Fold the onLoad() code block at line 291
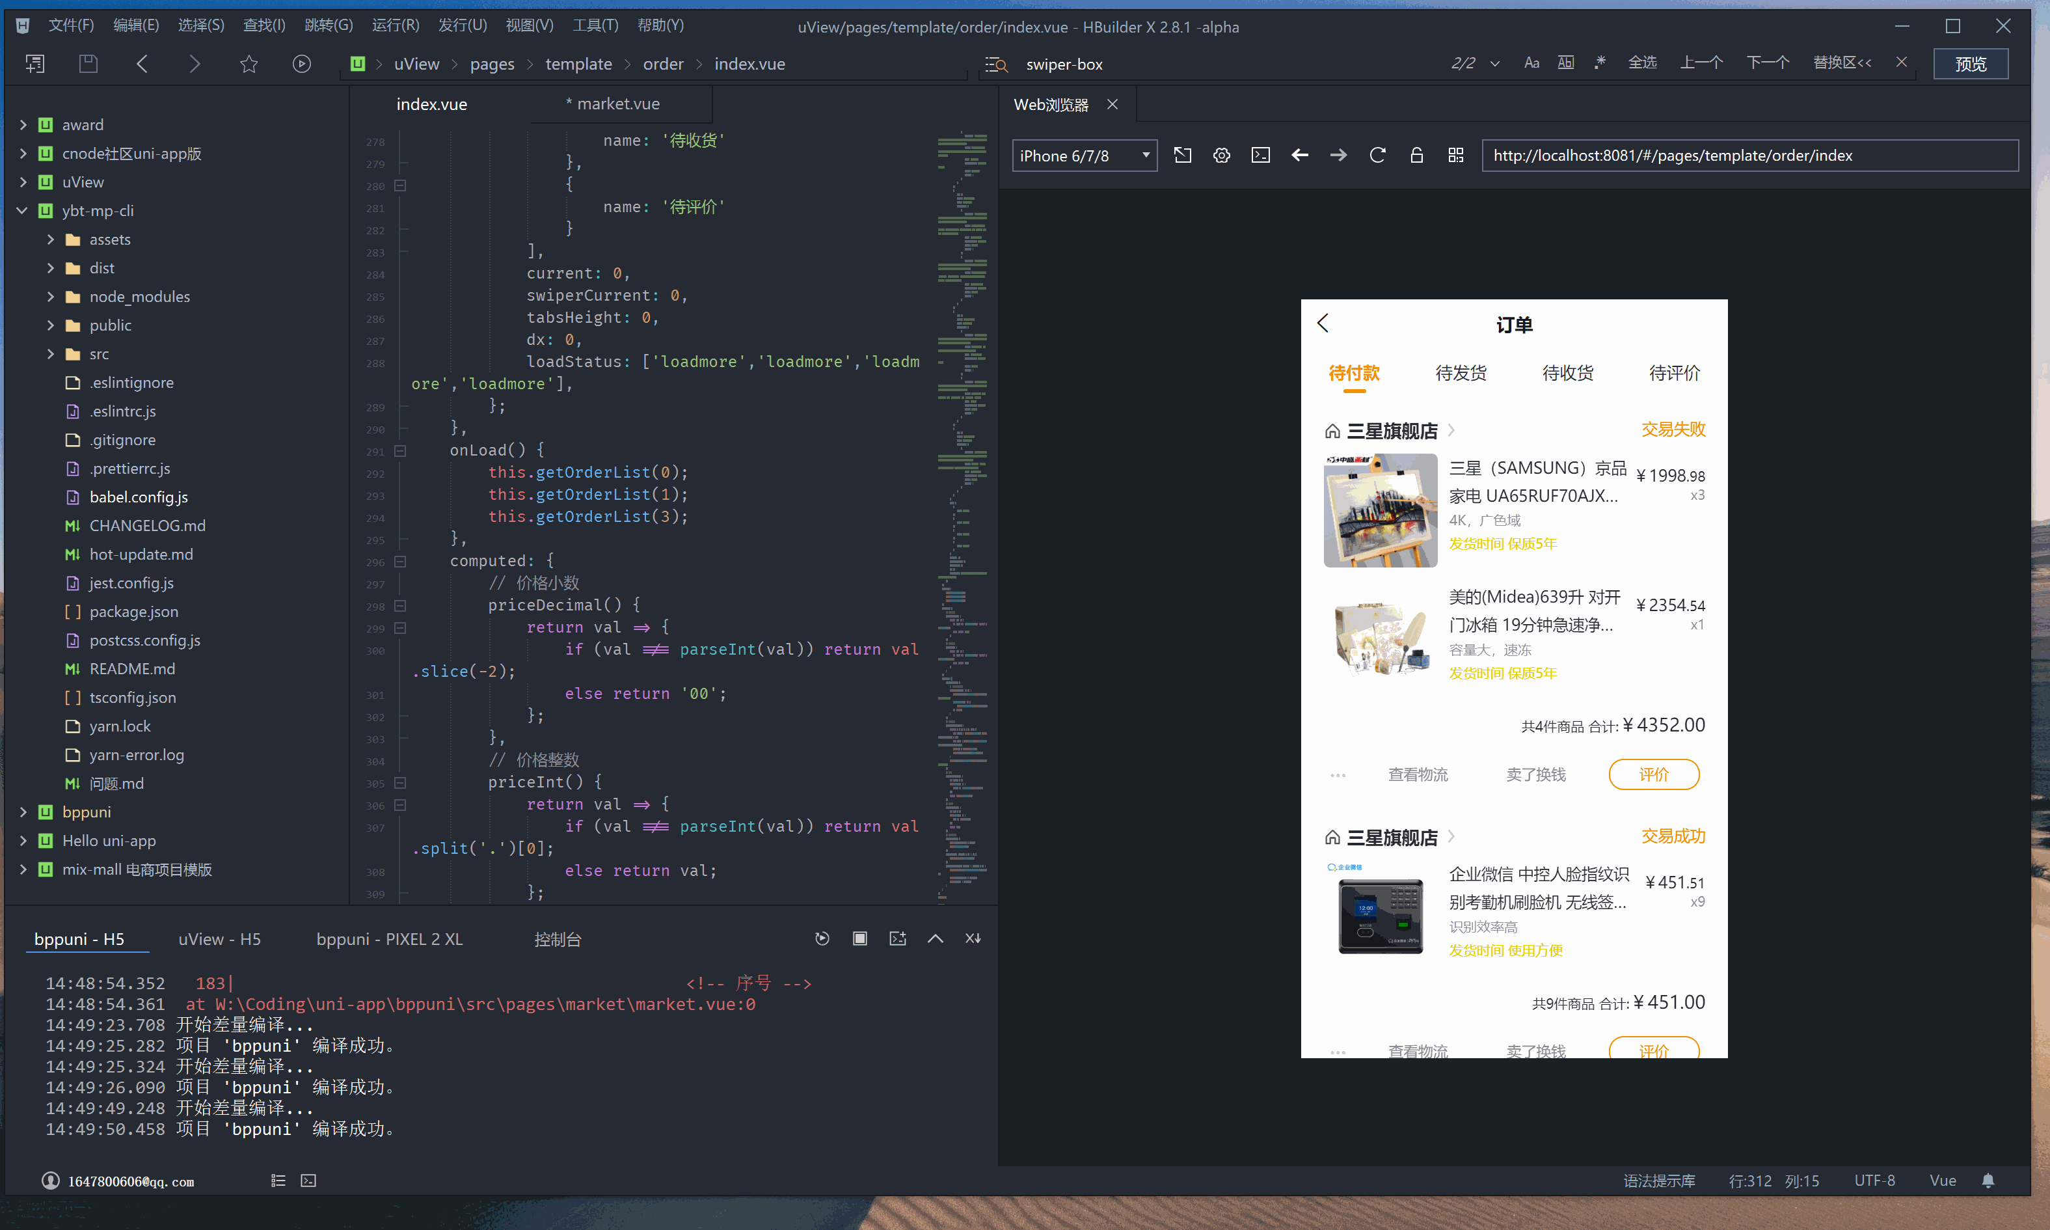 click(400, 451)
